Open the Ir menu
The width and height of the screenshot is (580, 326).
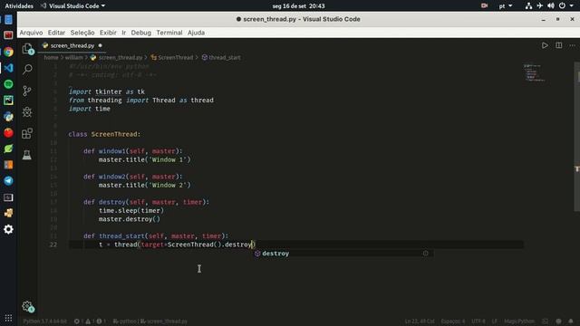[x=124, y=33]
